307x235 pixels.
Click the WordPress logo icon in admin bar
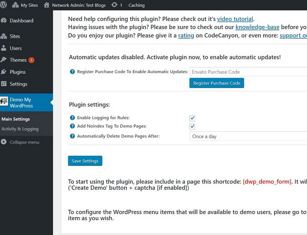[x=3, y=5]
